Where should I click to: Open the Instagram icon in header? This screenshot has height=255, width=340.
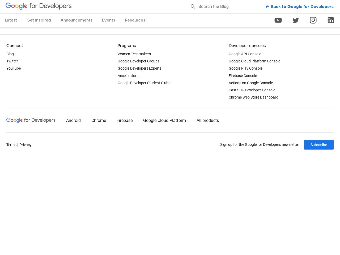[313, 20]
